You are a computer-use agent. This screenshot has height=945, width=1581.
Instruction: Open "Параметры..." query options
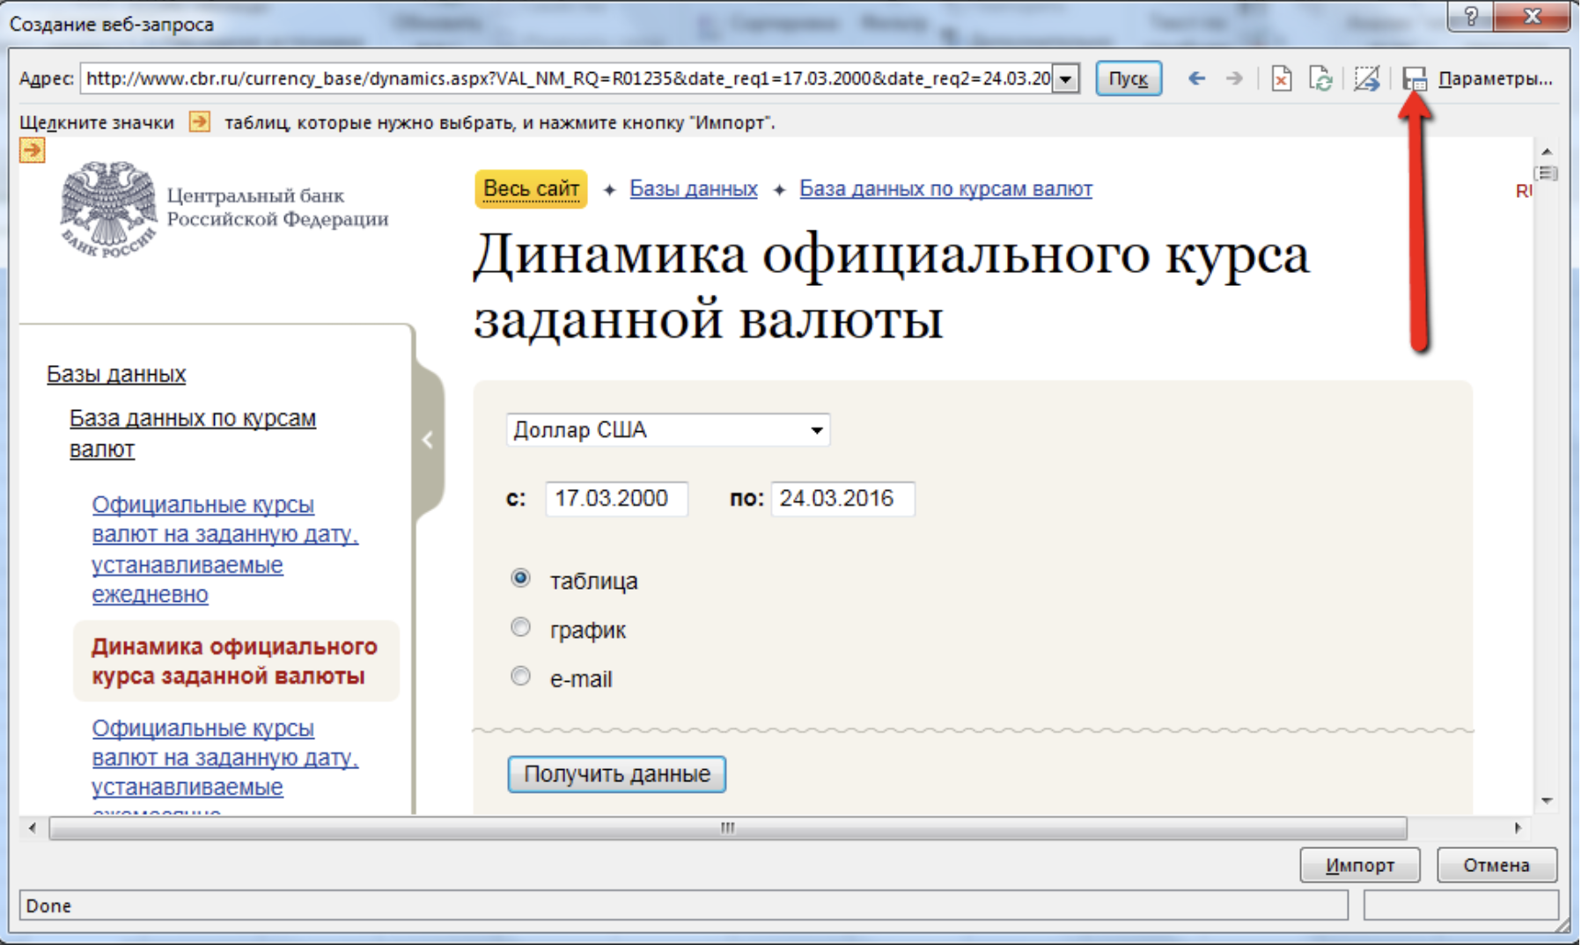[1495, 79]
